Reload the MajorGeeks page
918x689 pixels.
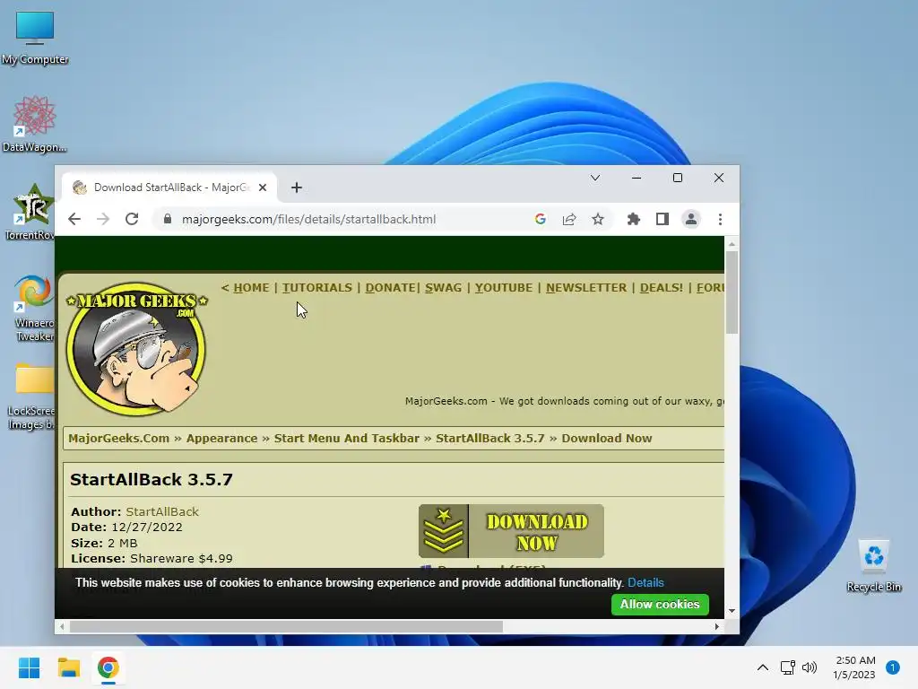point(132,219)
